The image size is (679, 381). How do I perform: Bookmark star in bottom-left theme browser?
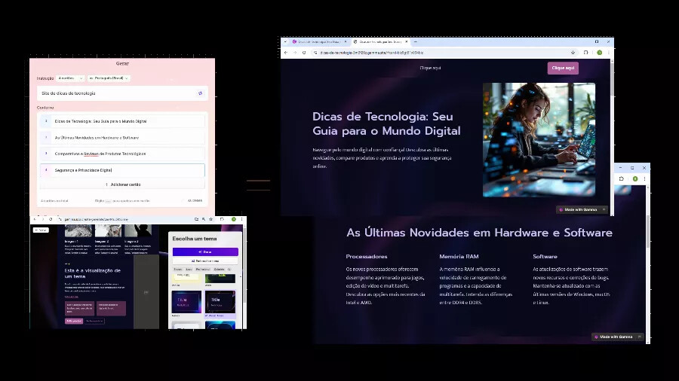211,219
